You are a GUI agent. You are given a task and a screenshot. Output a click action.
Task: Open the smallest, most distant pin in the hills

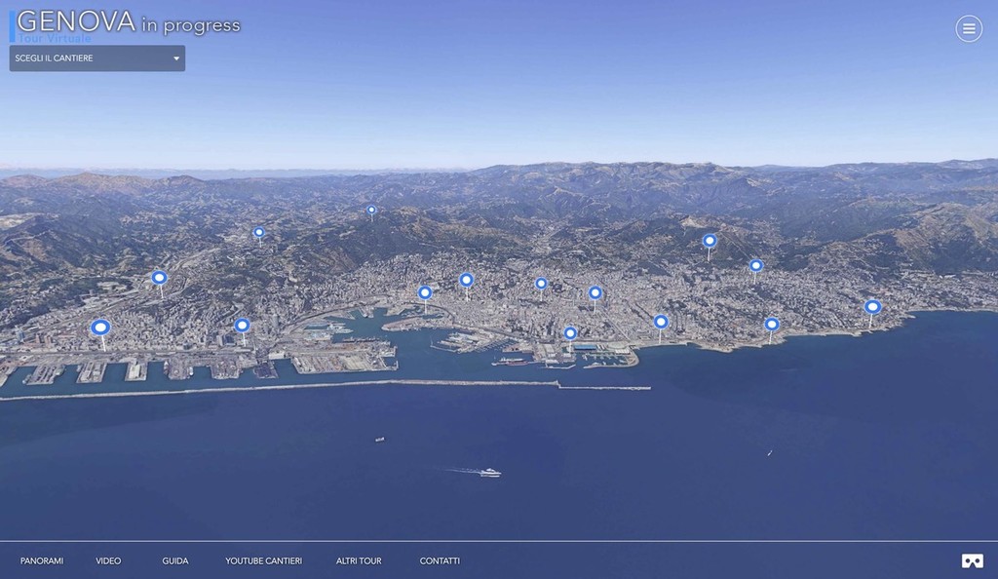371,210
